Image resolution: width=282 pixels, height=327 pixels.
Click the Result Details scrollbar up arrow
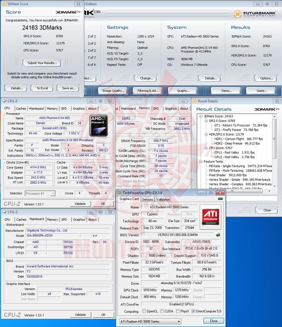275,116
